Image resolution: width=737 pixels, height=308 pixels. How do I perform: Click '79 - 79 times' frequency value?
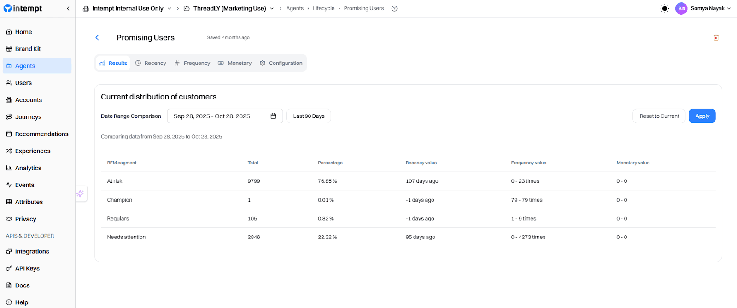[526, 200]
